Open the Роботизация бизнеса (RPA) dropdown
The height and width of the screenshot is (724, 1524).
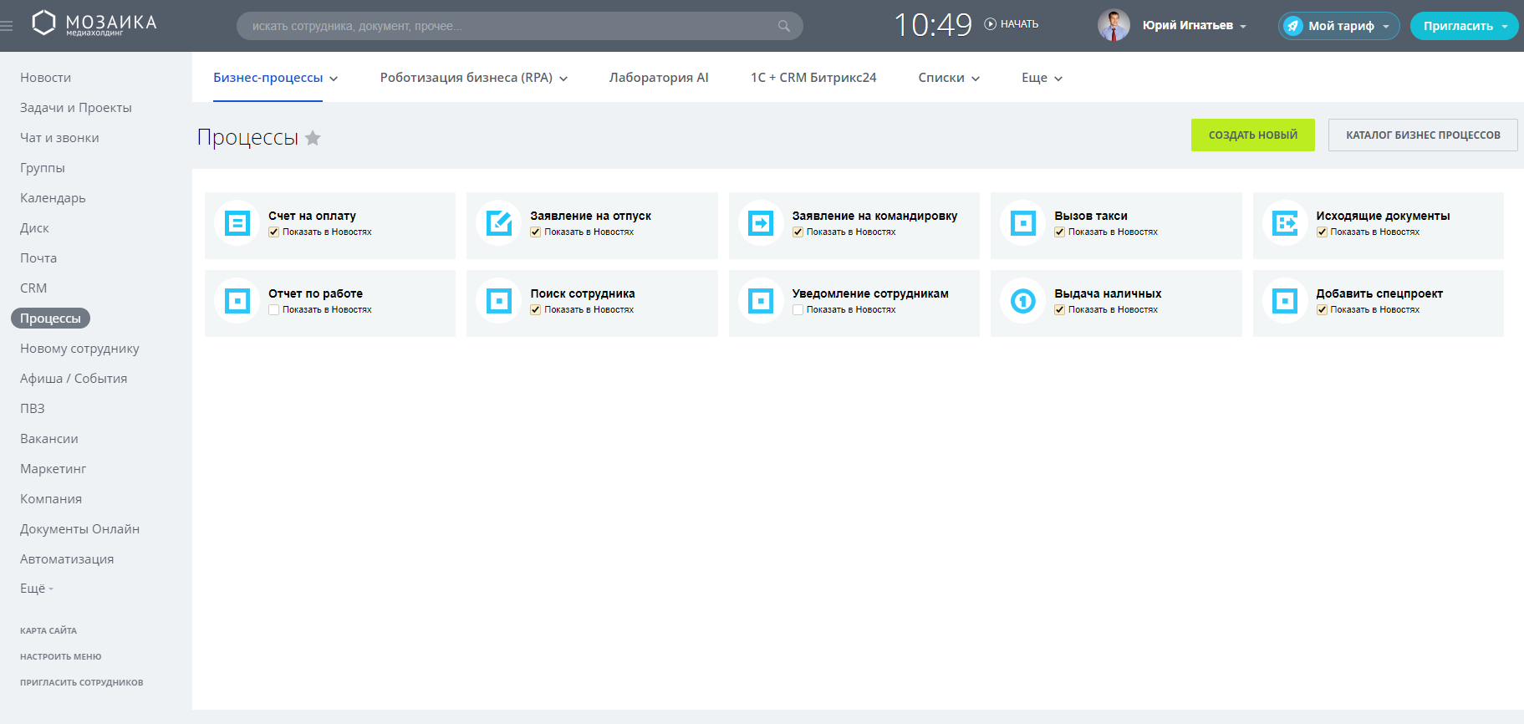click(x=473, y=78)
